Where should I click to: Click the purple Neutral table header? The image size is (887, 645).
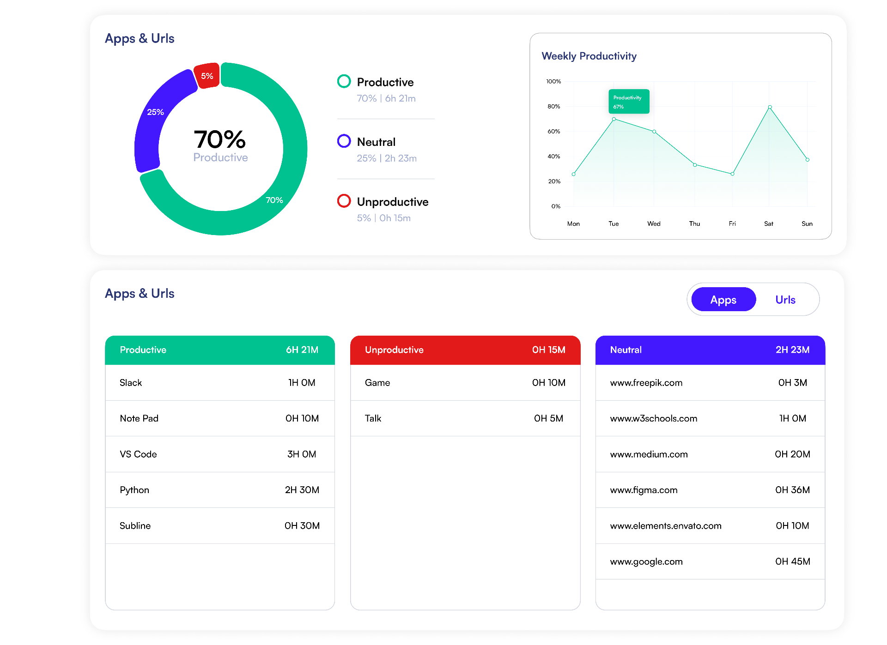710,350
